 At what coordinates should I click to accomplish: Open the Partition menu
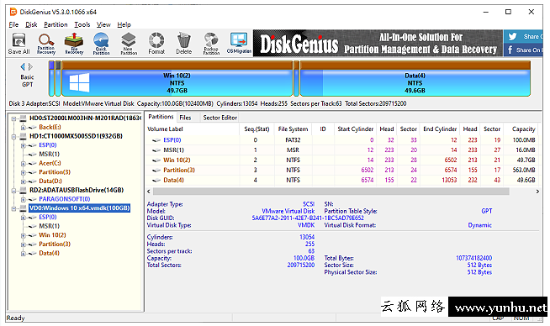point(56,24)
